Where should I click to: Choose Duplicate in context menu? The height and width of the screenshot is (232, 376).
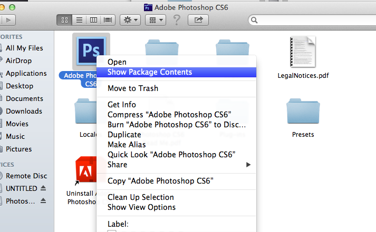177,135
